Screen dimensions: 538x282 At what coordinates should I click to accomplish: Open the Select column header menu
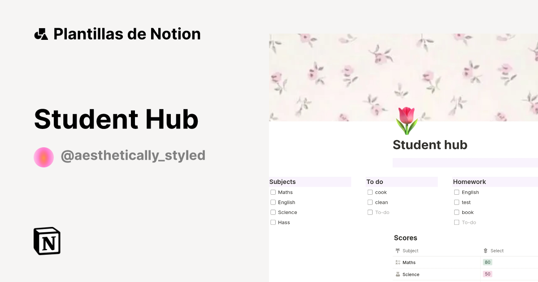[x=497, y=251]
